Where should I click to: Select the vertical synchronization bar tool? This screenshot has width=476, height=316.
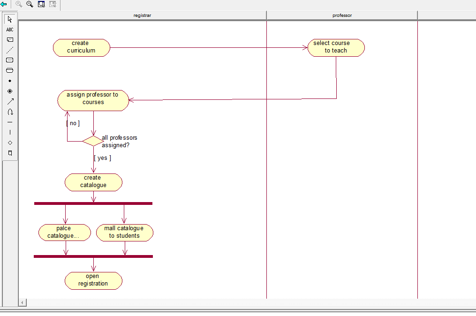(10, 132)
